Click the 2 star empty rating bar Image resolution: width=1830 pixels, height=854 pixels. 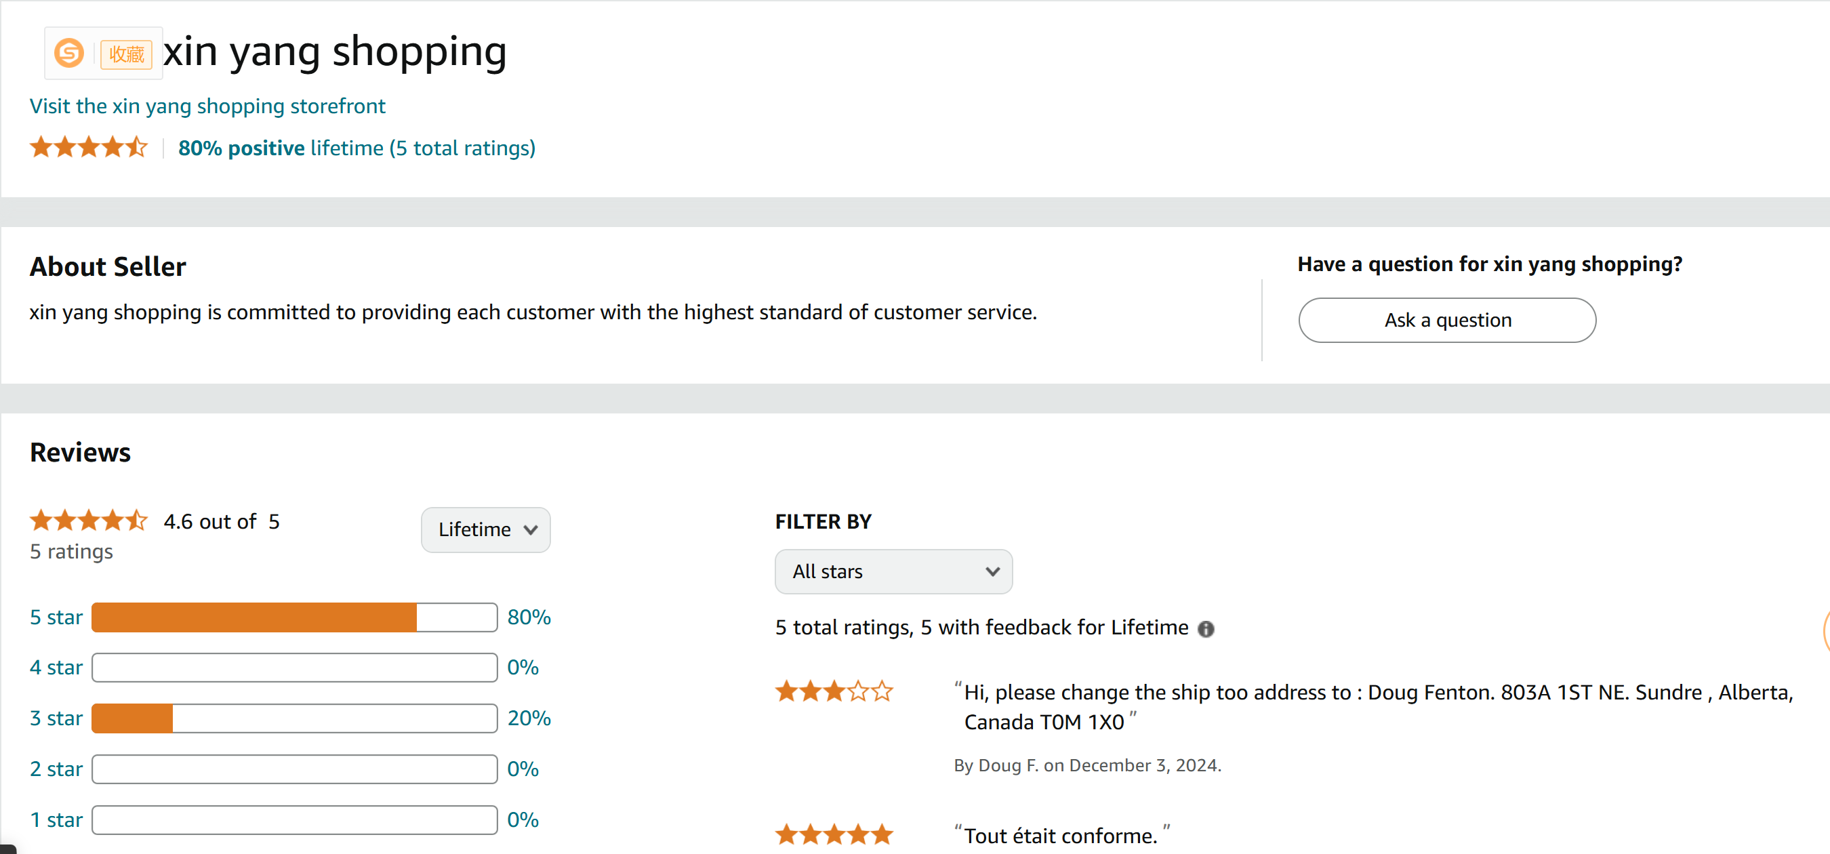pyautogui.click(x=294, y=769)
